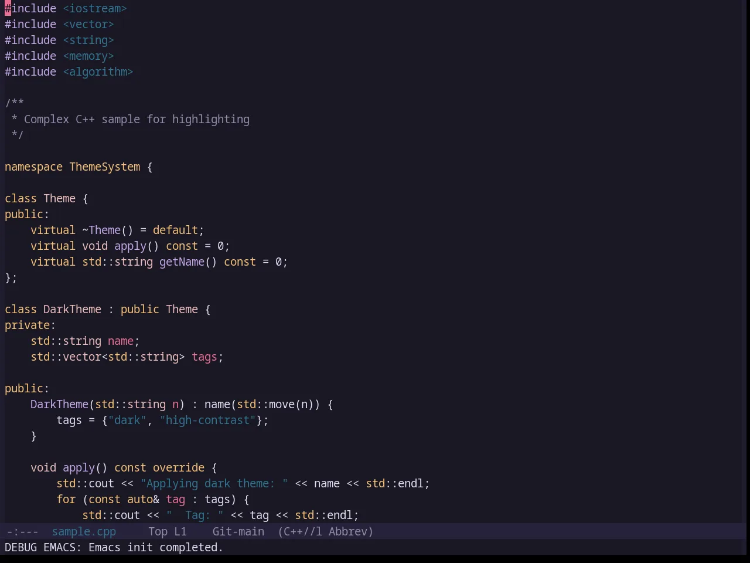Click the '<string>' include header
Viewport: 750px width, 563px height.
[88, 40]
